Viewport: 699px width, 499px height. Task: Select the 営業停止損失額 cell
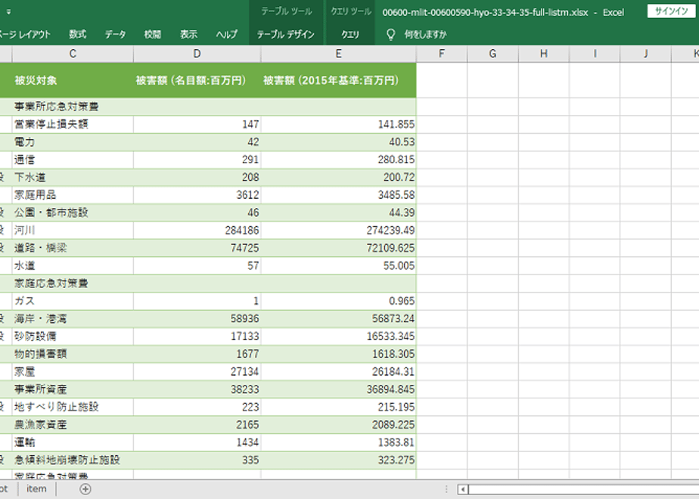click(x=73, y=124)
